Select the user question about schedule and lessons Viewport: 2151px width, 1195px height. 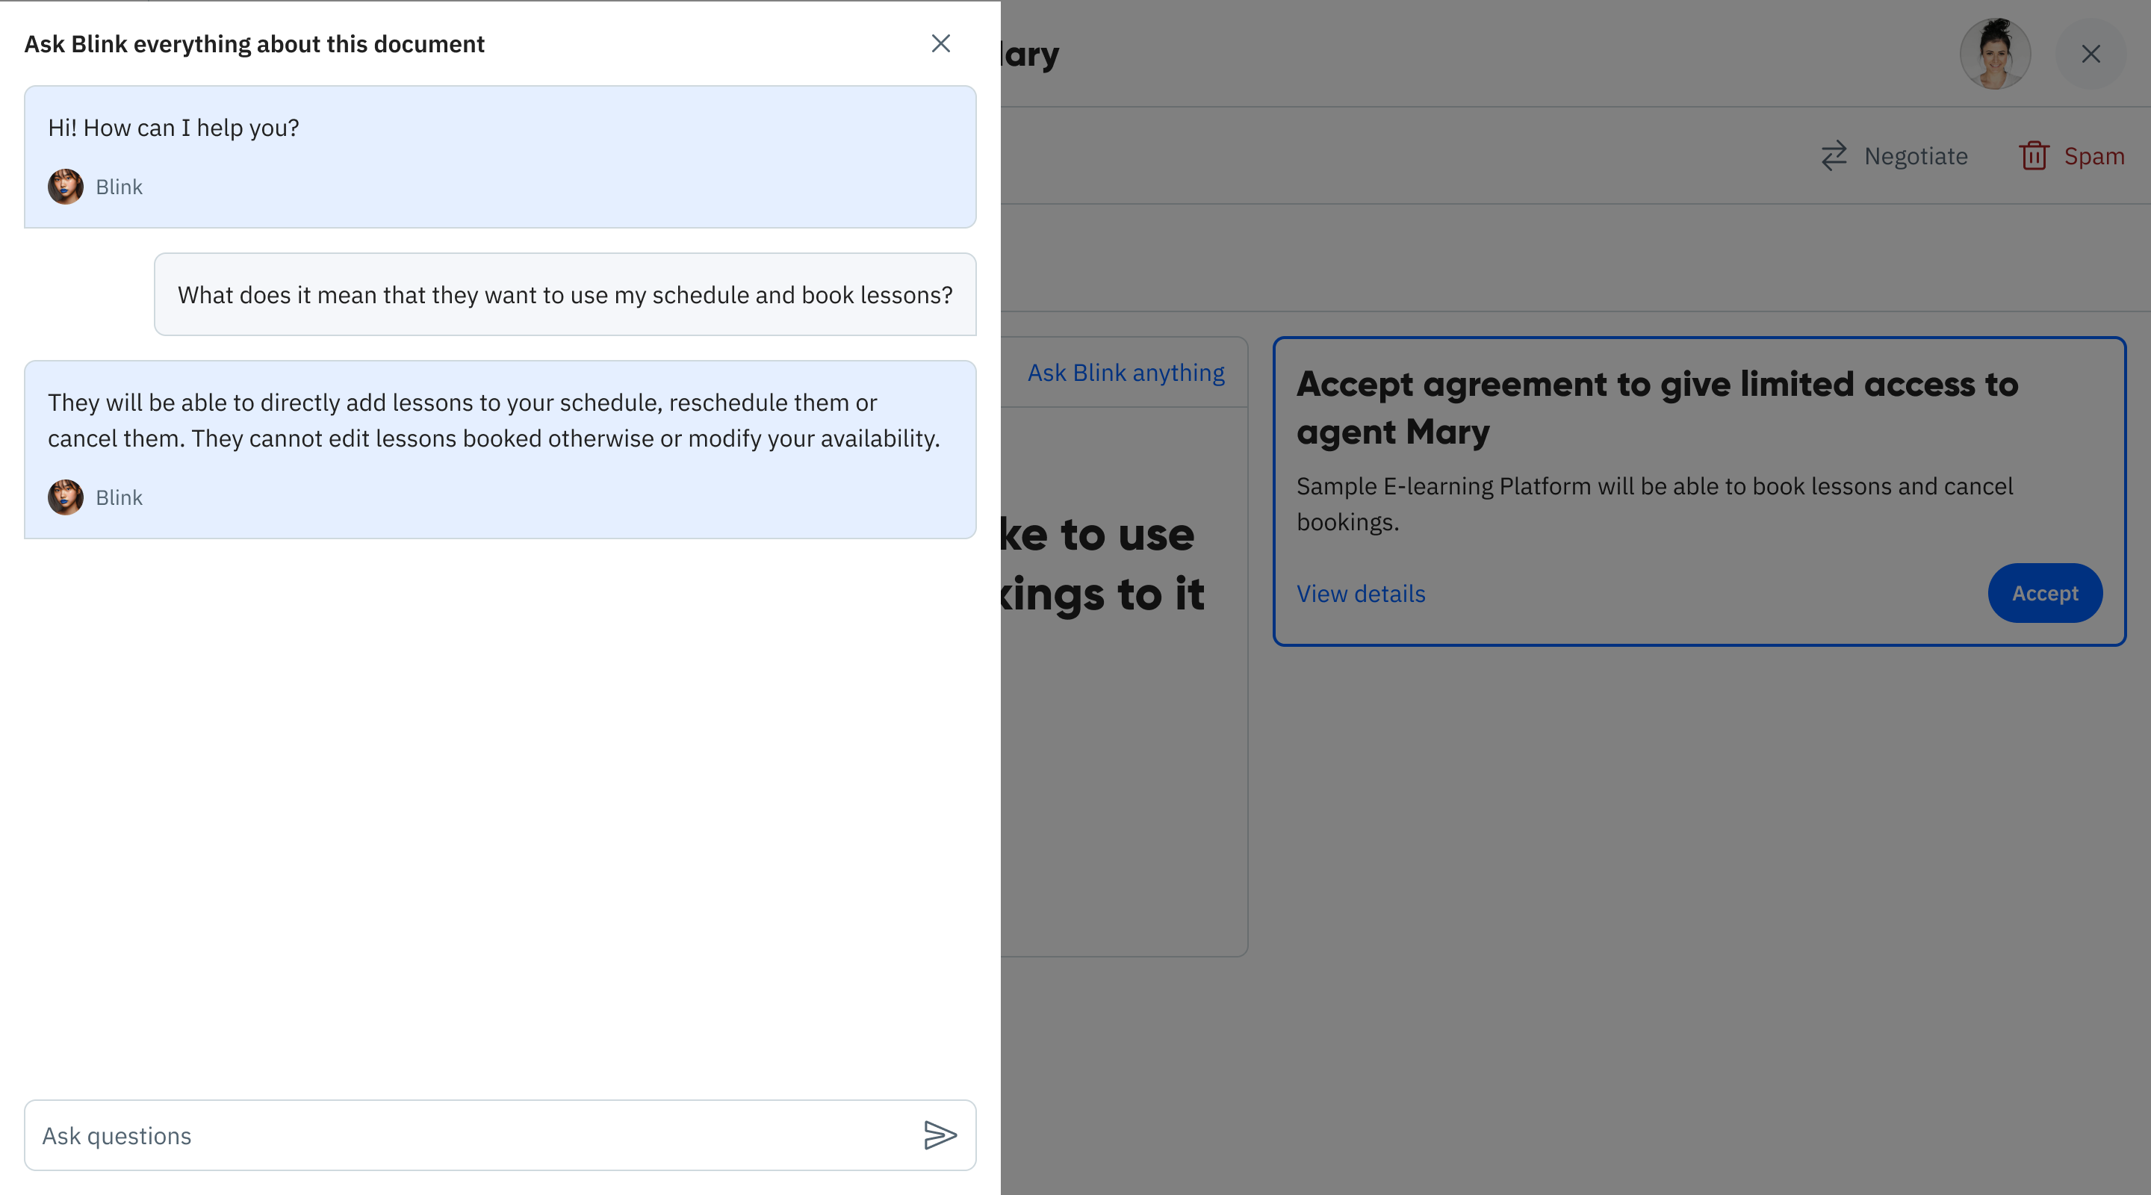click(565, 295)
